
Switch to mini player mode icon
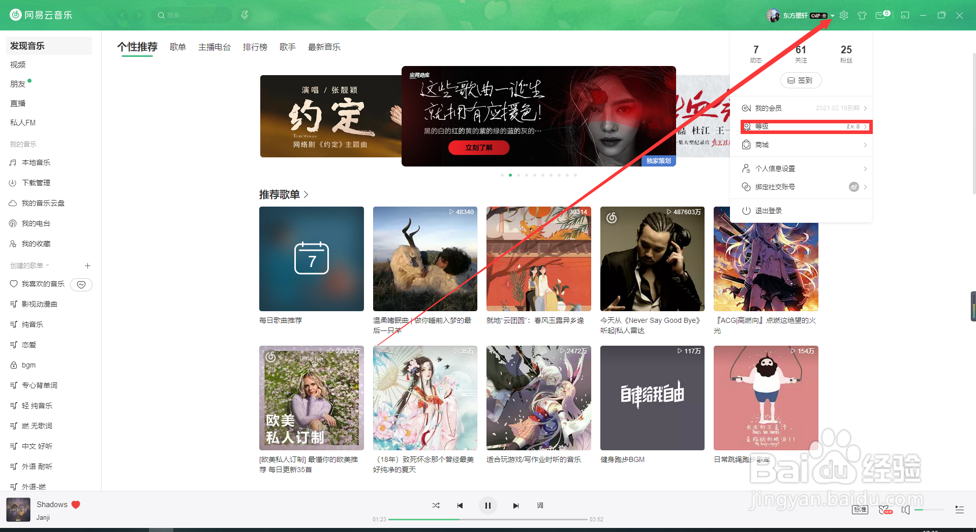905,15
